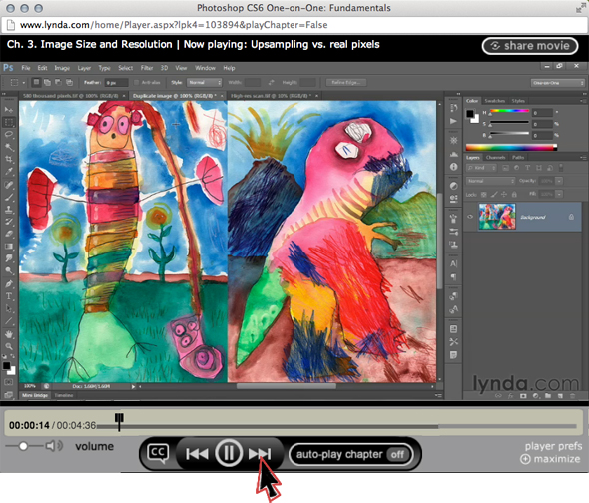Image resolution: width=589 pixels, height=503 pixels.
Task: Open the Filter menu
Action: pos(147,68)
